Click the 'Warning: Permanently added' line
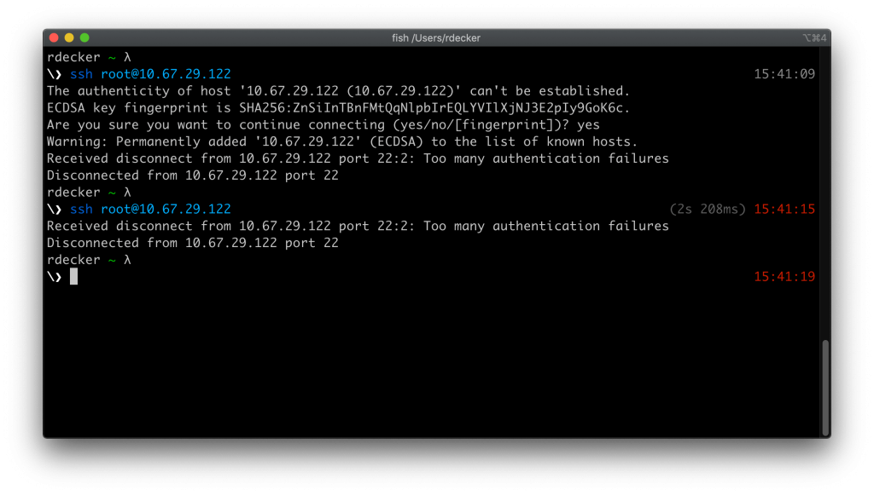The height and width of the screenshot is (495, 874). 342,141
